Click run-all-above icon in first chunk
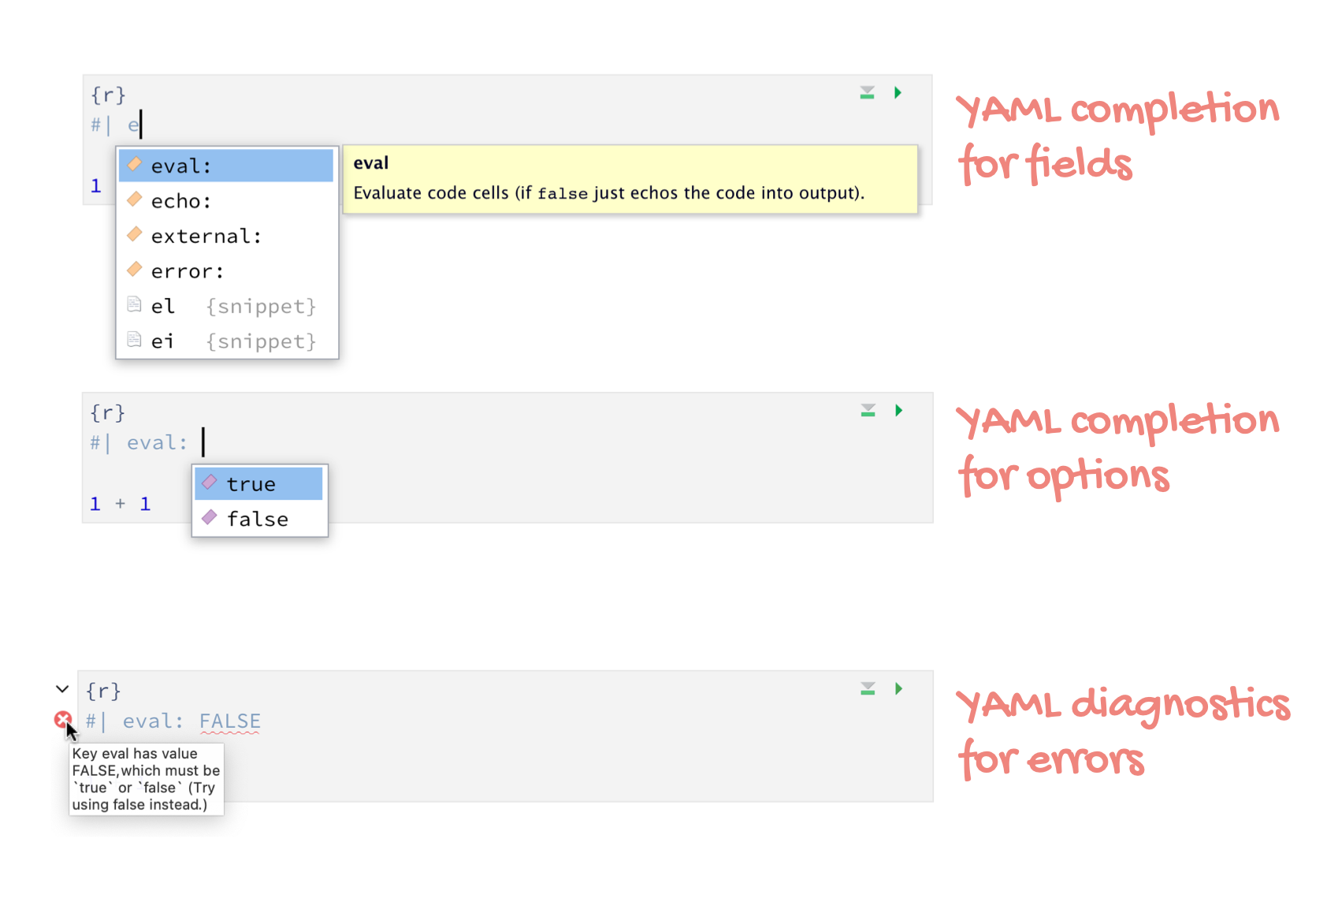The height and width of the screenshot is (902, 1327). [867, 93]
